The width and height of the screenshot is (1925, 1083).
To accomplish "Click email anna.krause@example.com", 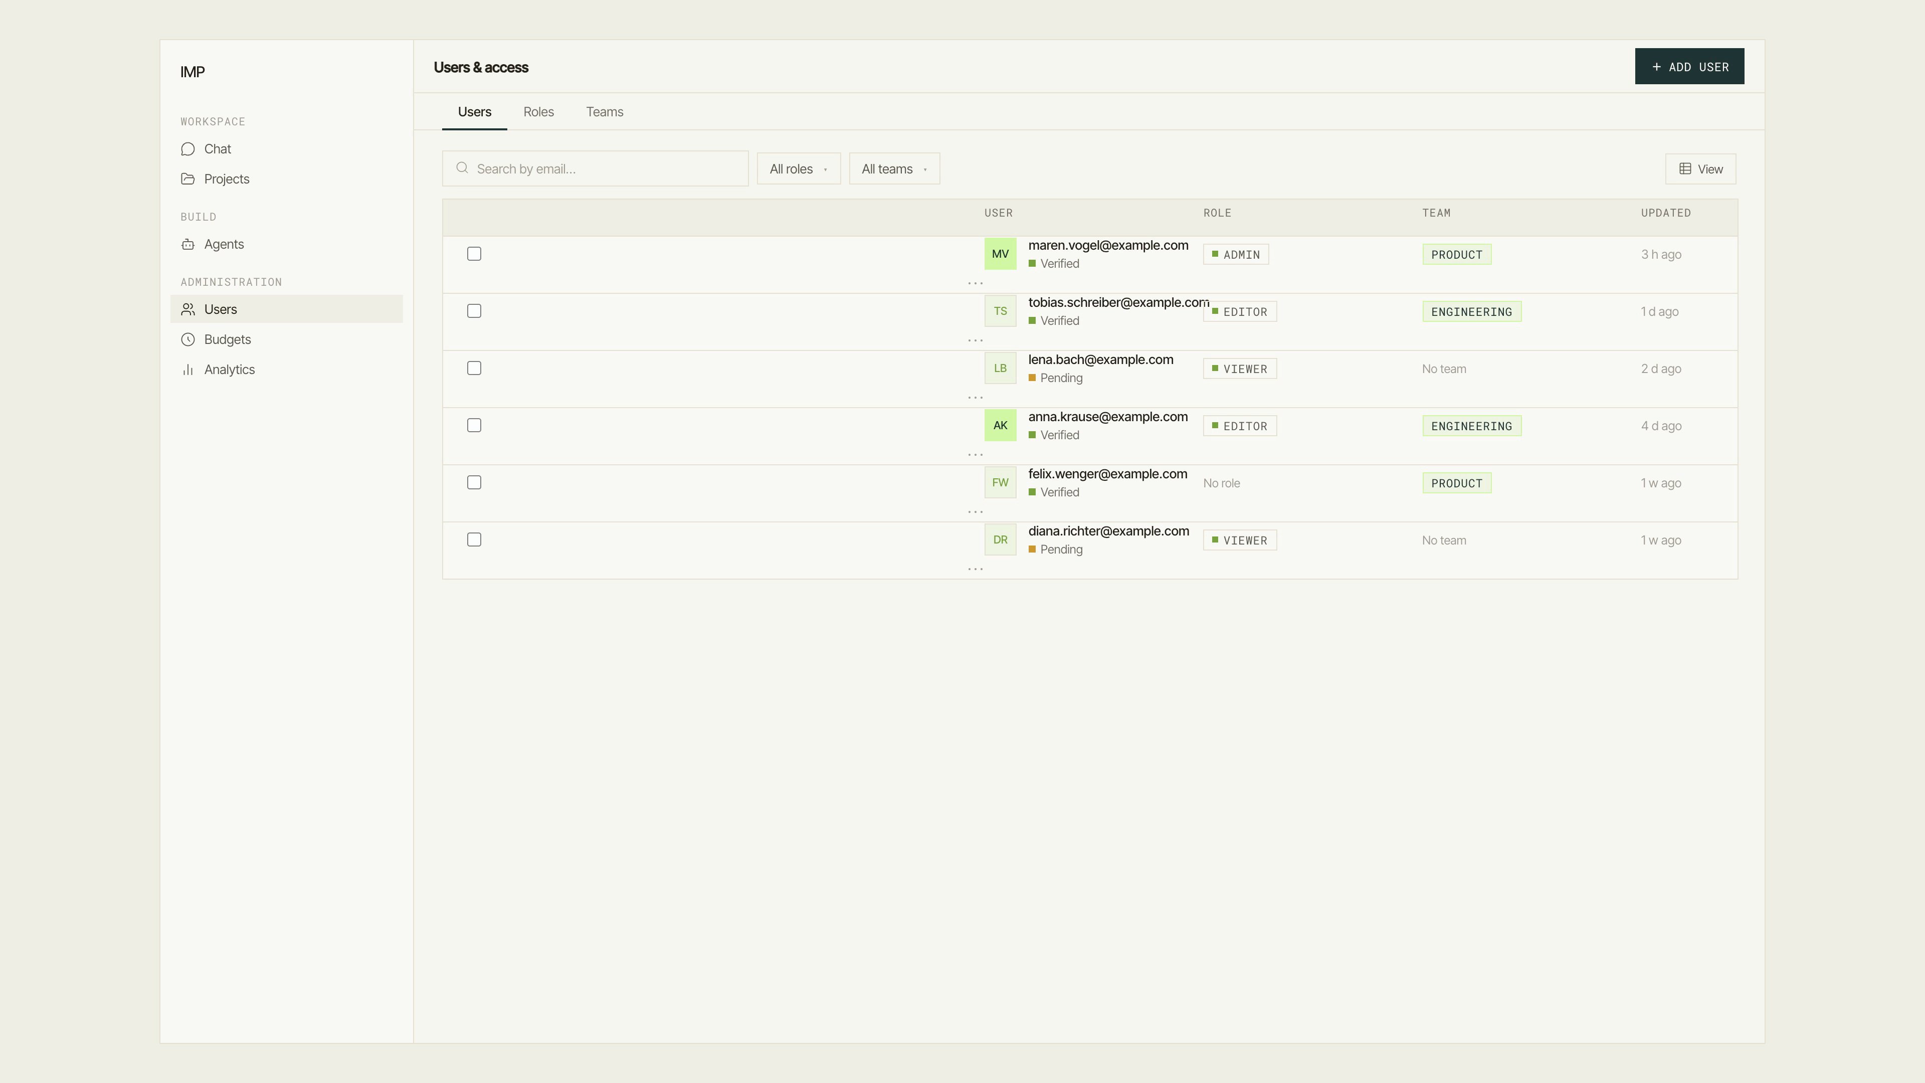I will click(x=1107, y=417).
